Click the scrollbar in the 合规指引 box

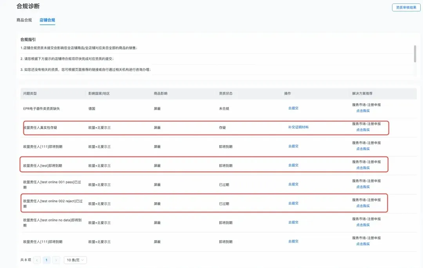(415, 54)
